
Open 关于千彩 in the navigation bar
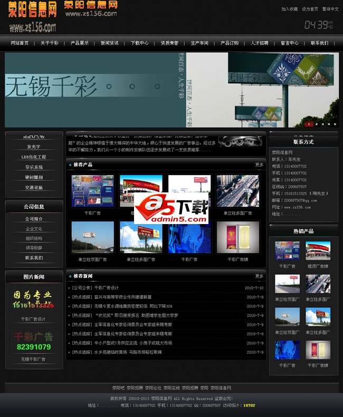pyautogui.click(x=50, y=43)
